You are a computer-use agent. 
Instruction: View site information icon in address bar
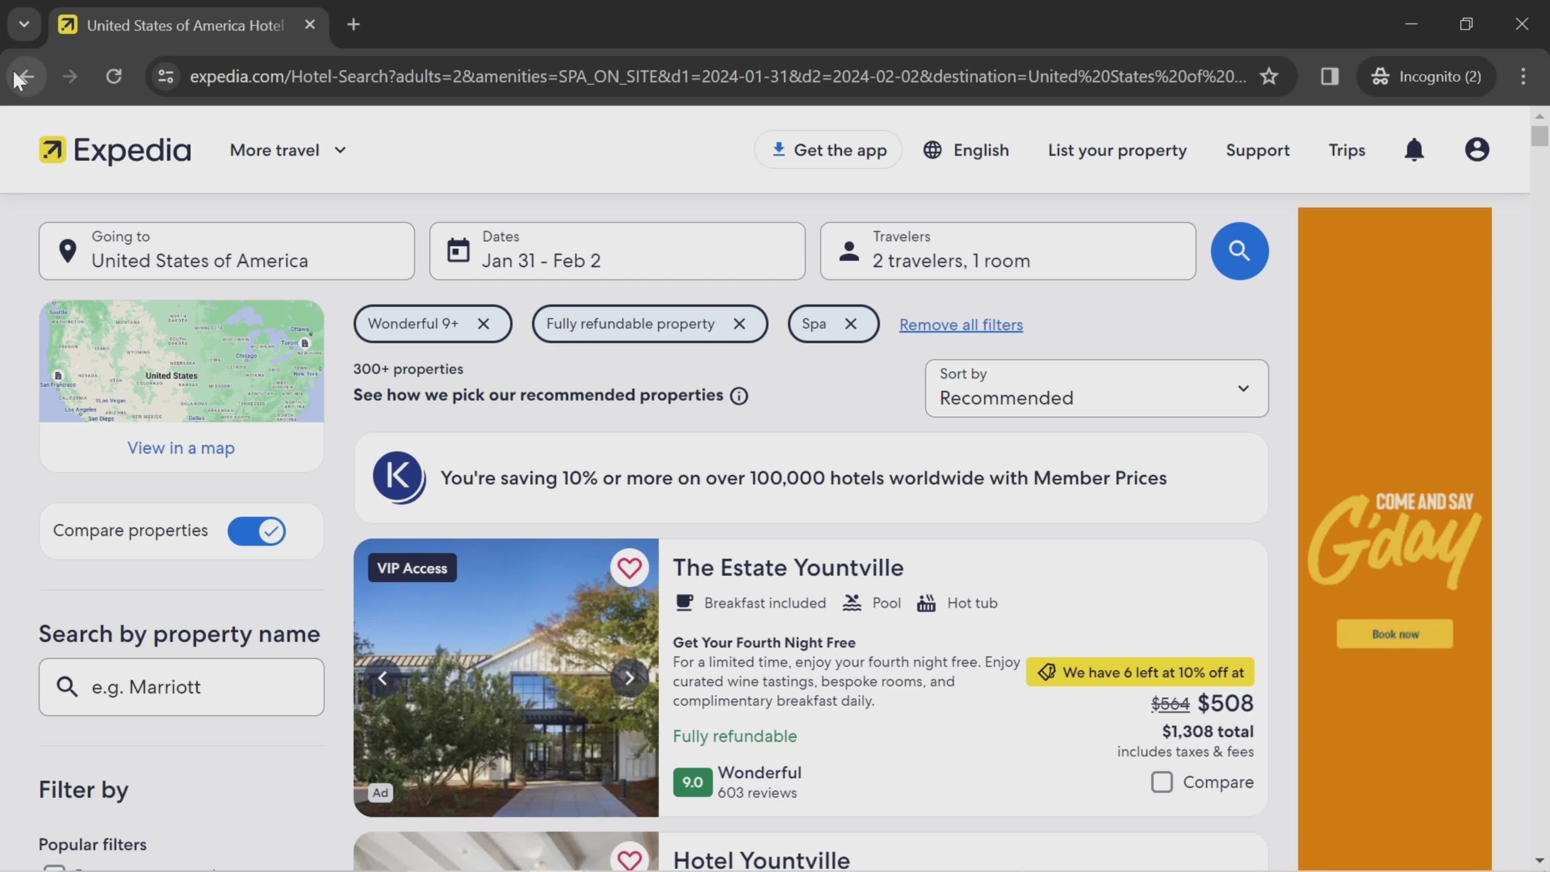click(x=165, y=76)
